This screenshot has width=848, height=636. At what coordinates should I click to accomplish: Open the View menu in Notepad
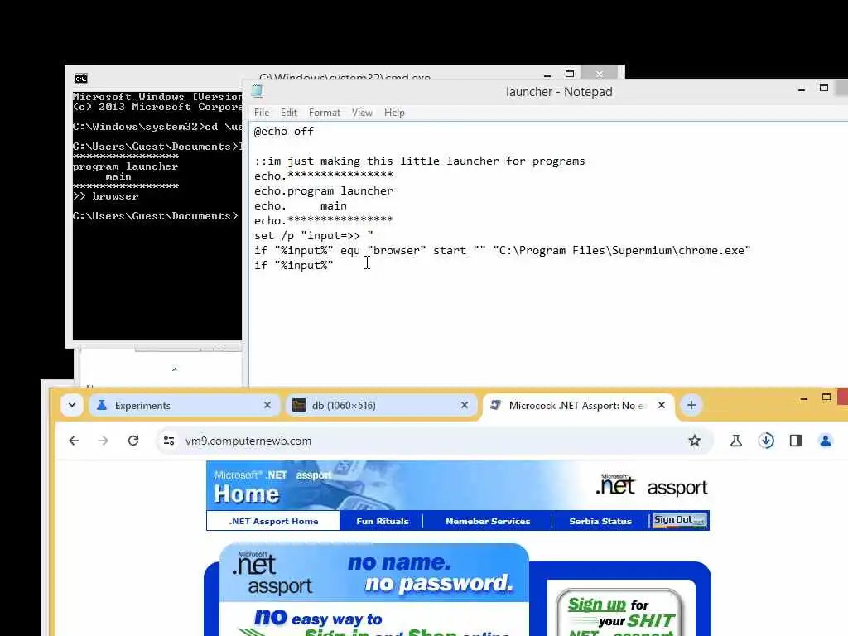(x=362, y=113)
